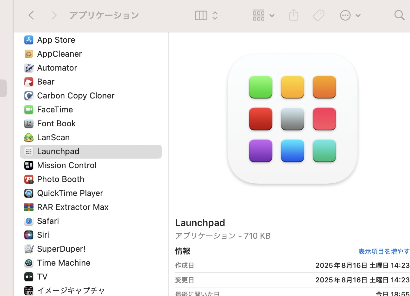The image size is (410, 296).
Task: Open the more actions ellipsis menu
Action: [350, 15]
